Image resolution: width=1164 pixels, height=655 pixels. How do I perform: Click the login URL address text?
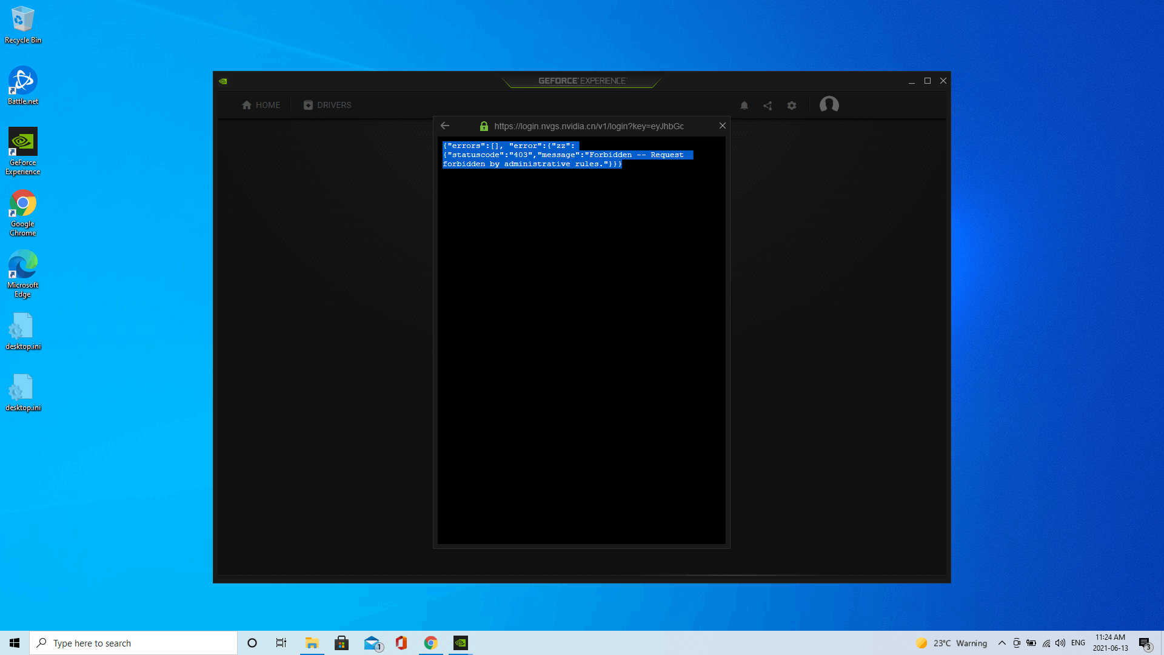(588, 126)
